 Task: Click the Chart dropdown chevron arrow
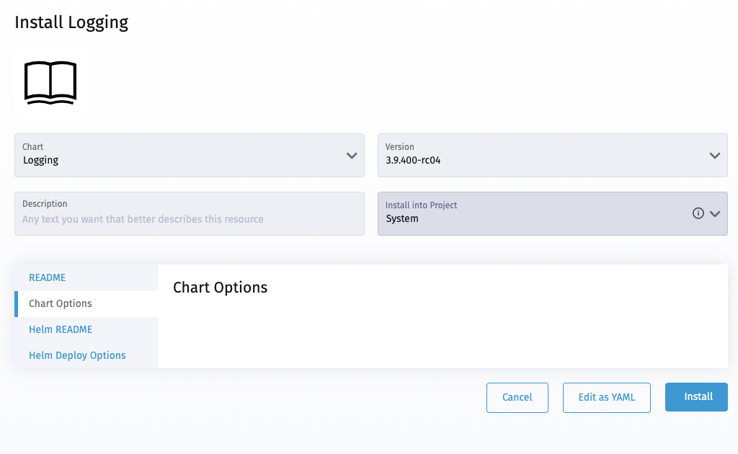click(x=352, y=155)
